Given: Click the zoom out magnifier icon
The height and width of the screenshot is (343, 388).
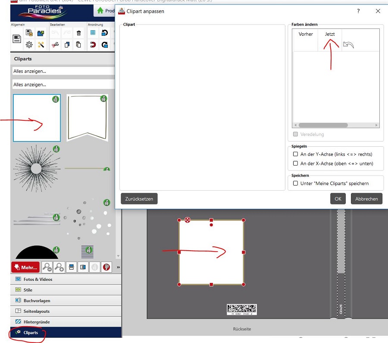Looking at the screenshot, I should [x=47, y=267].
